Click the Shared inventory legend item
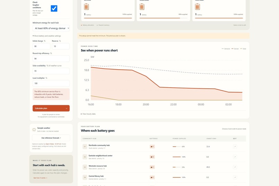The image size is (279, 186). coord(103,25)
